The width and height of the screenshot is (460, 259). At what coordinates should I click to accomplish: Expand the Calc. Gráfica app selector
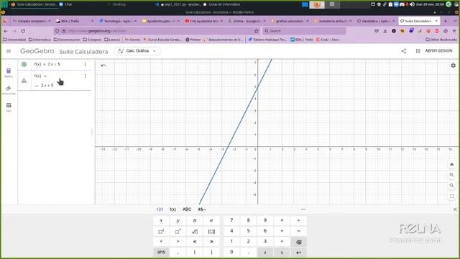click(137, 51)
